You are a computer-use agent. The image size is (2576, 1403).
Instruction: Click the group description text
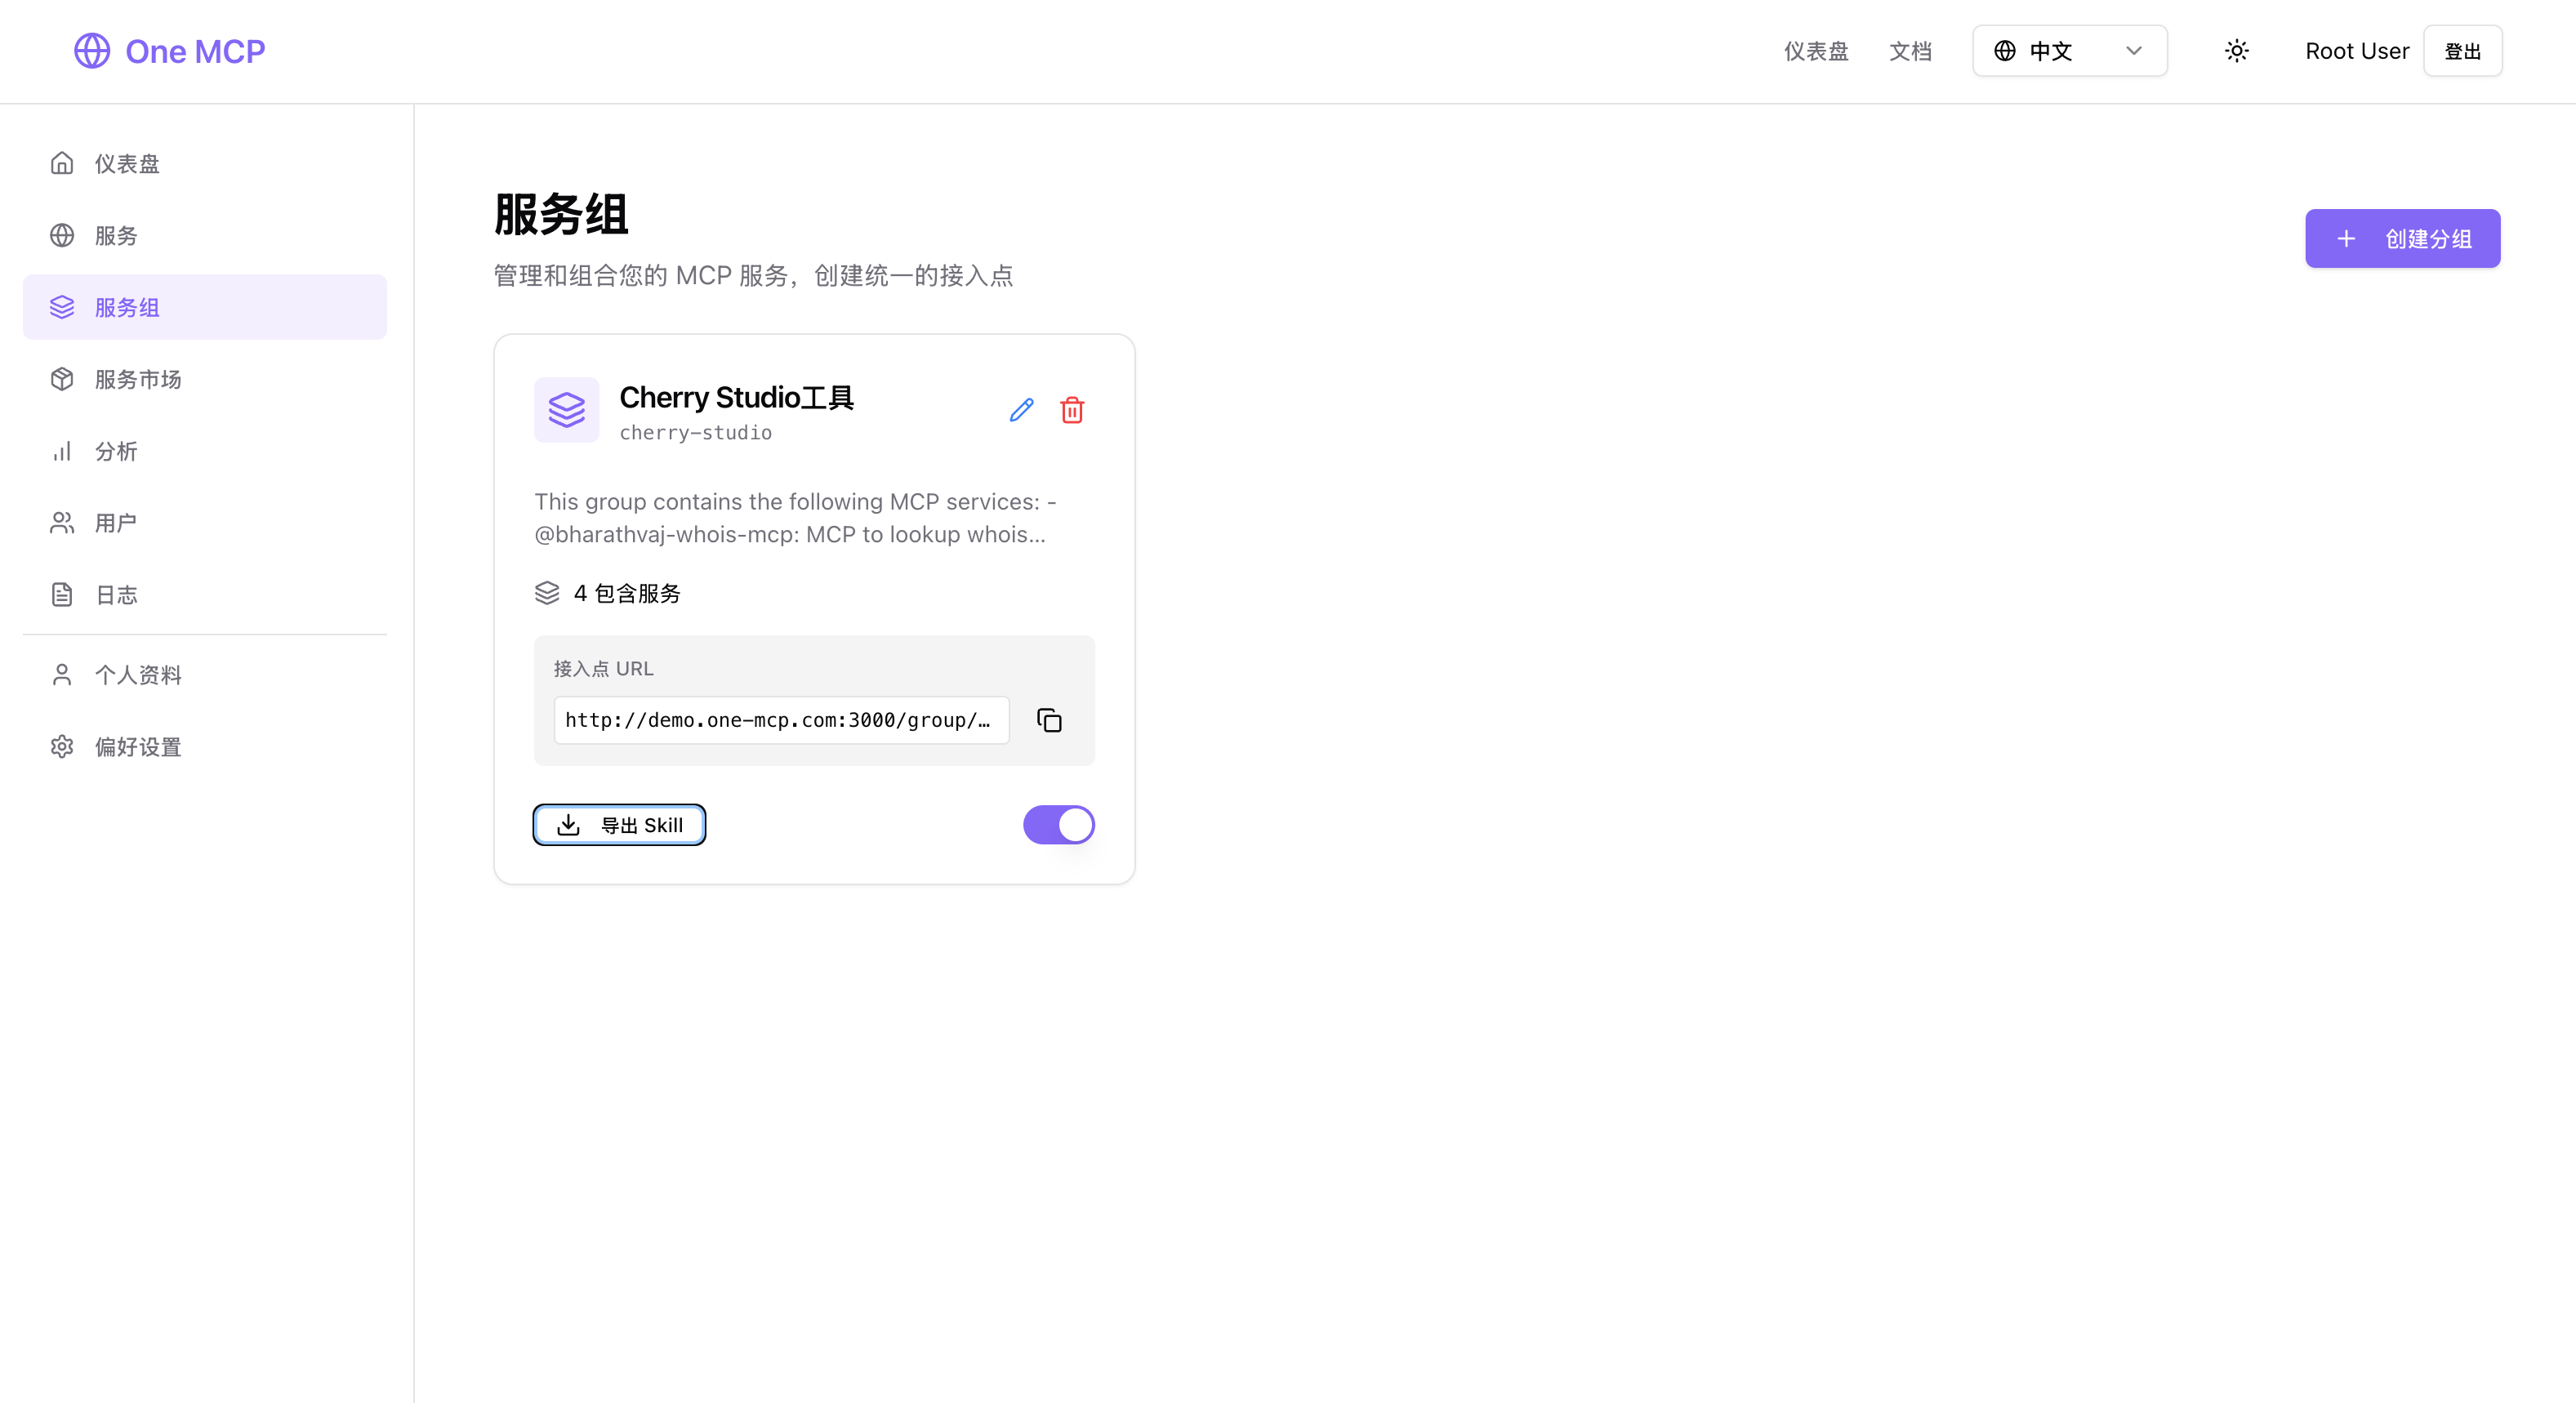click(796, 518)
